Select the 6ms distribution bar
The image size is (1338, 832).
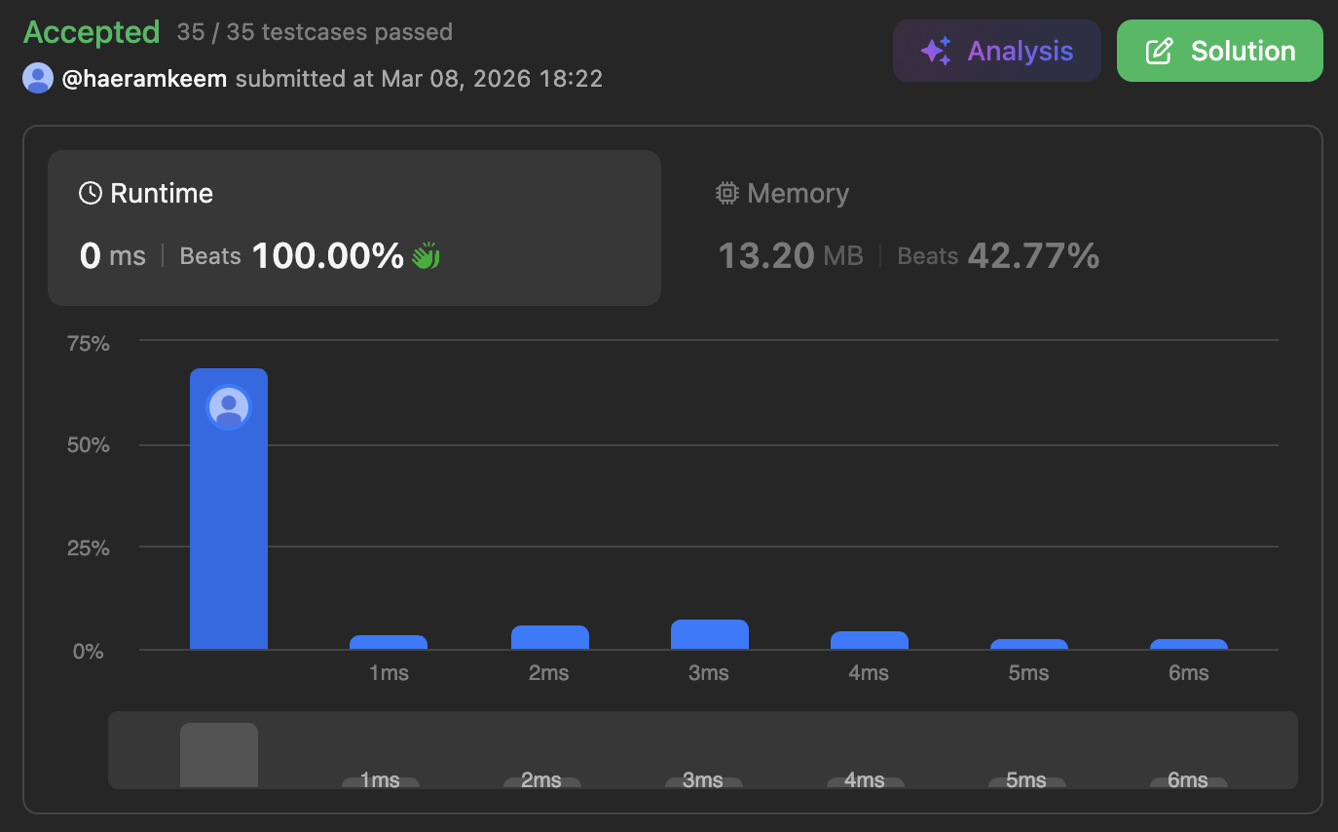[x=1189, y=644]
